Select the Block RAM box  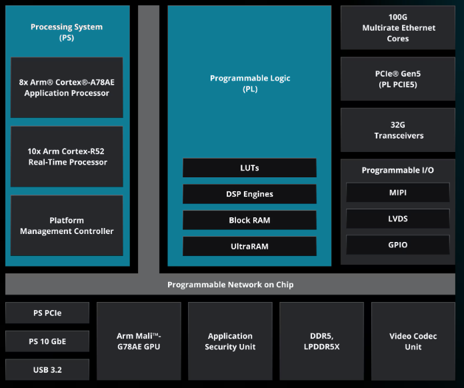[x=249, y=220]
